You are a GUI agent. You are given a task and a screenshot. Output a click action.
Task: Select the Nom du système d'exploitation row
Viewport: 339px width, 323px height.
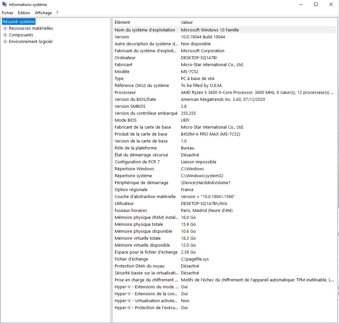pos(225,30)
